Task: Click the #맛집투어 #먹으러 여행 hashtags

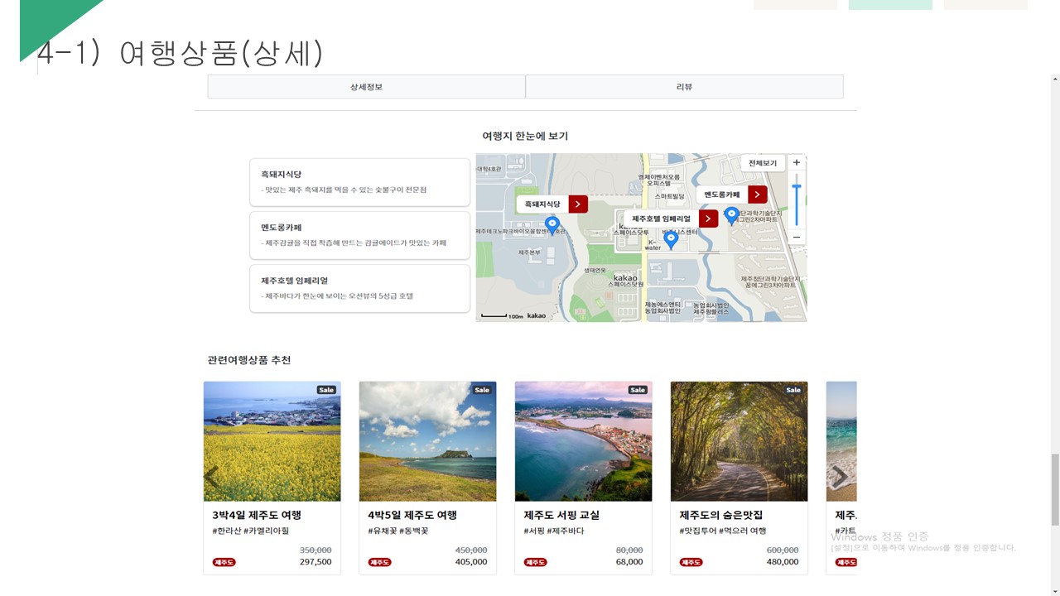Action: (x=723, y=531)
